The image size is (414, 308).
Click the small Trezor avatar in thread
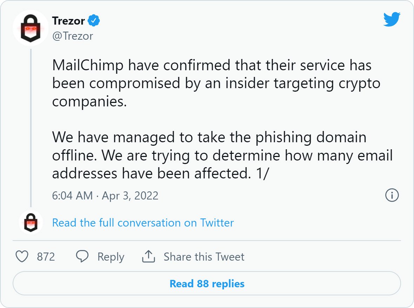coord(31,222)
